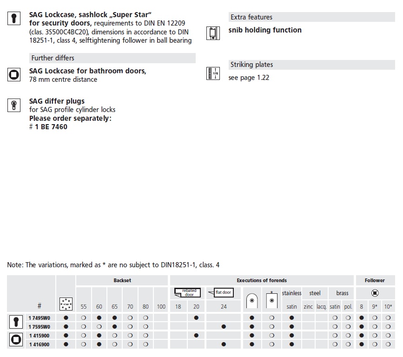403x357 pixels.
Task: Select the snib holding function icon
Action: (213, 33)
